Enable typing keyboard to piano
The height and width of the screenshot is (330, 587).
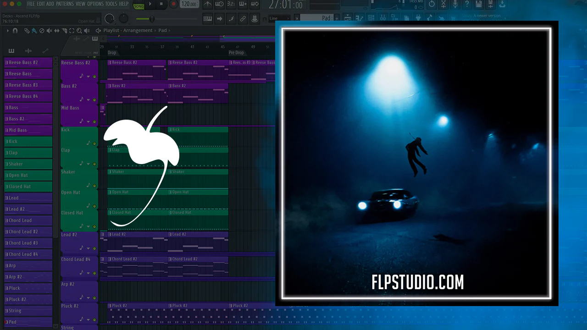208,19
